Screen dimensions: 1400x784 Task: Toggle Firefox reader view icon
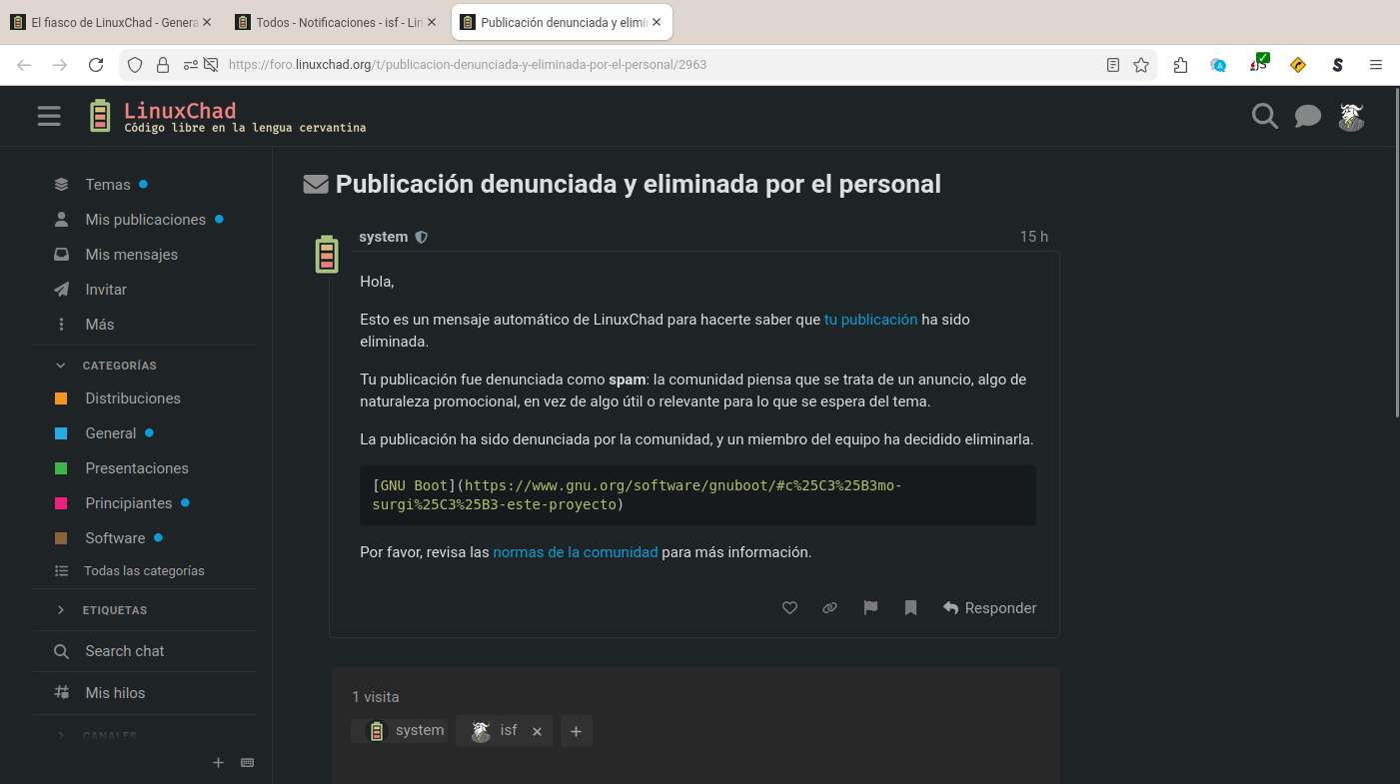[1113, 65]
